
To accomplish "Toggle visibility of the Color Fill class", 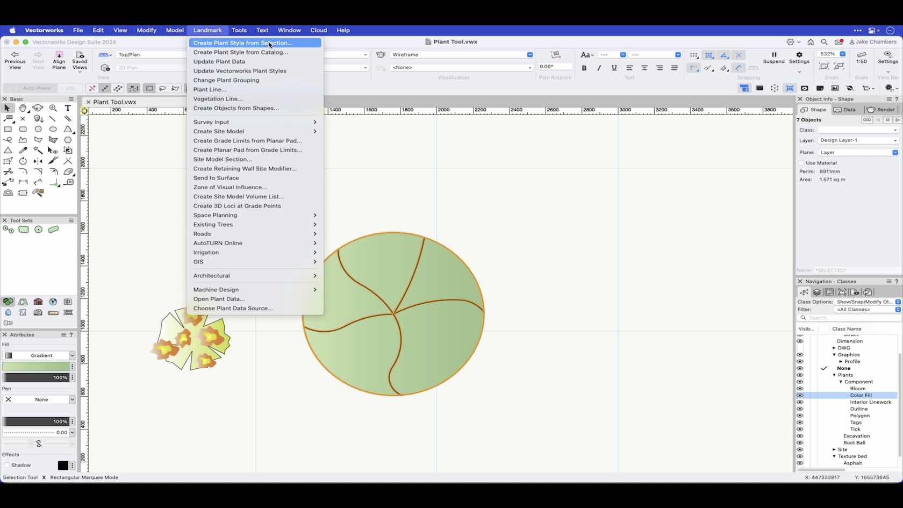I will [800, 395].
